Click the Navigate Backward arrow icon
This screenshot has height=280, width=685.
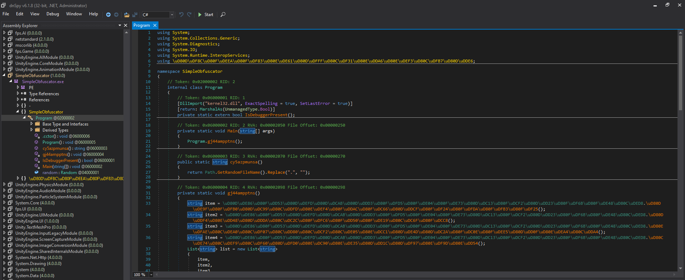108,15
